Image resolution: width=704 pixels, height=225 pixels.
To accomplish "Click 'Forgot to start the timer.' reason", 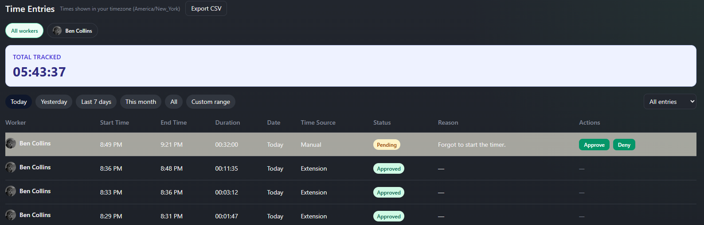I will click(x=472, y=145).
